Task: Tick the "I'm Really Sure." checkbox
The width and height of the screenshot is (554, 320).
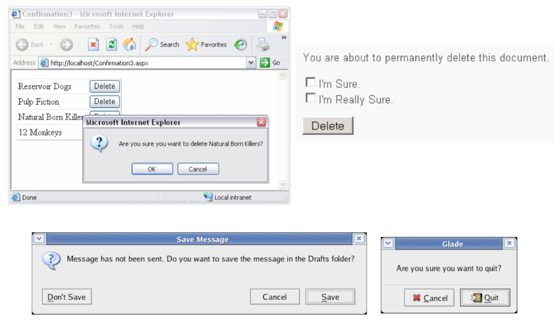Action: (x=310, y=98)
